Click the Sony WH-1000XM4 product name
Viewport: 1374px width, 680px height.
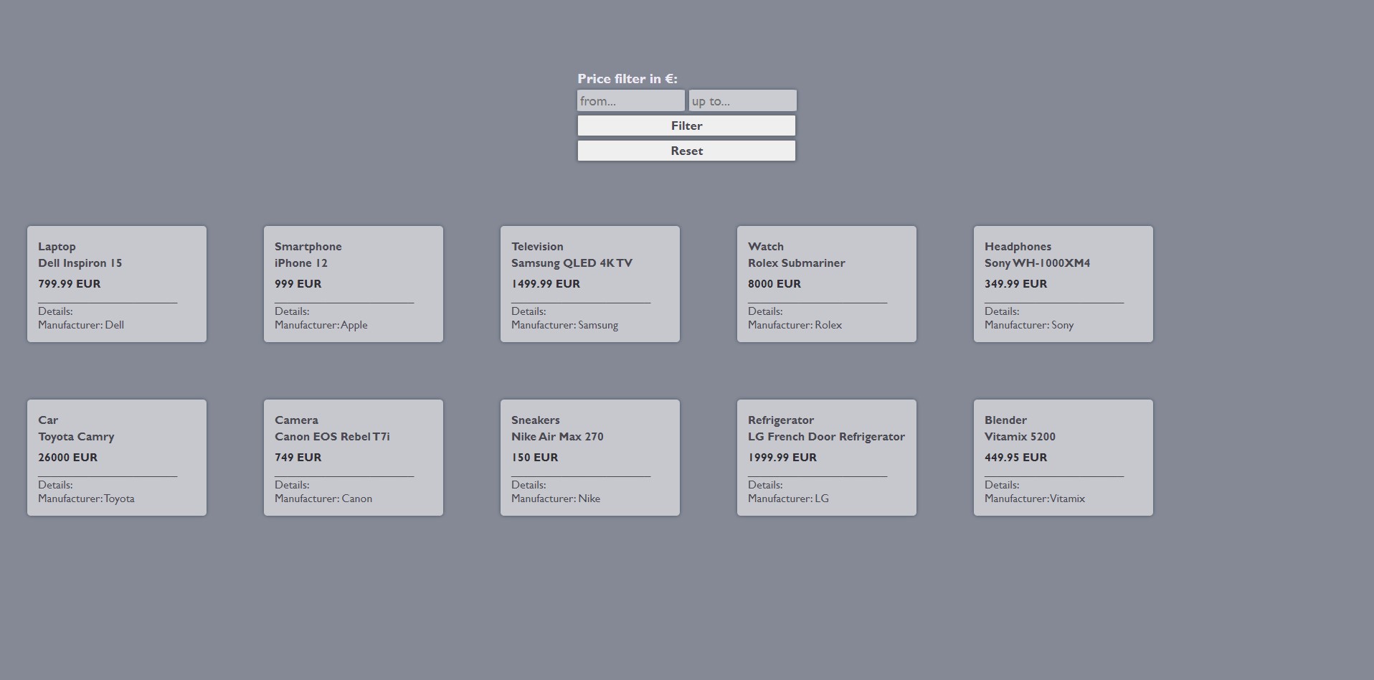pyautogui.click(x=1038, y=263)
